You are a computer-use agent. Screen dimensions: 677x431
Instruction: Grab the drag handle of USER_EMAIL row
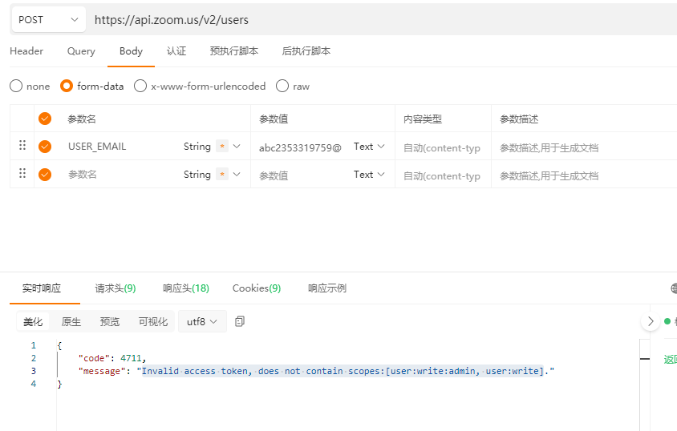22,145
